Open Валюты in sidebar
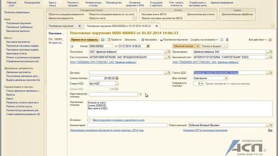Viewport: 278px width, 156px height. tap(10, 94)
